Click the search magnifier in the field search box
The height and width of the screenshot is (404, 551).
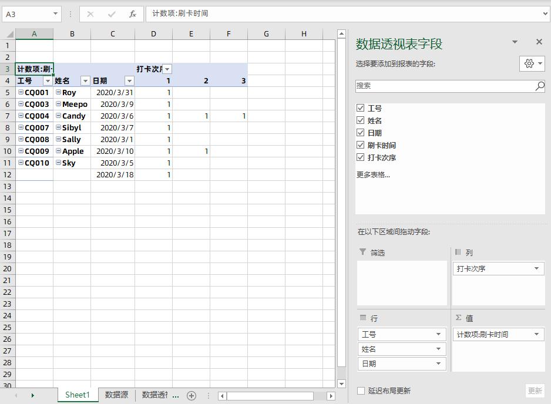tap(539, 86)
